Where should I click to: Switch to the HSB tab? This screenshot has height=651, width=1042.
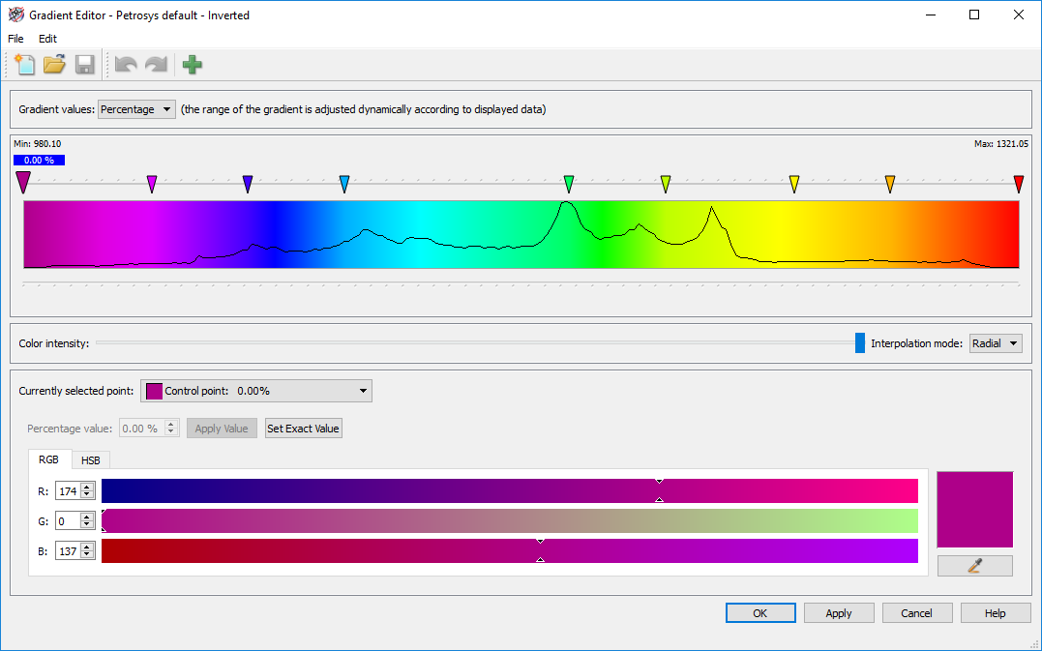tap(90, 460)
